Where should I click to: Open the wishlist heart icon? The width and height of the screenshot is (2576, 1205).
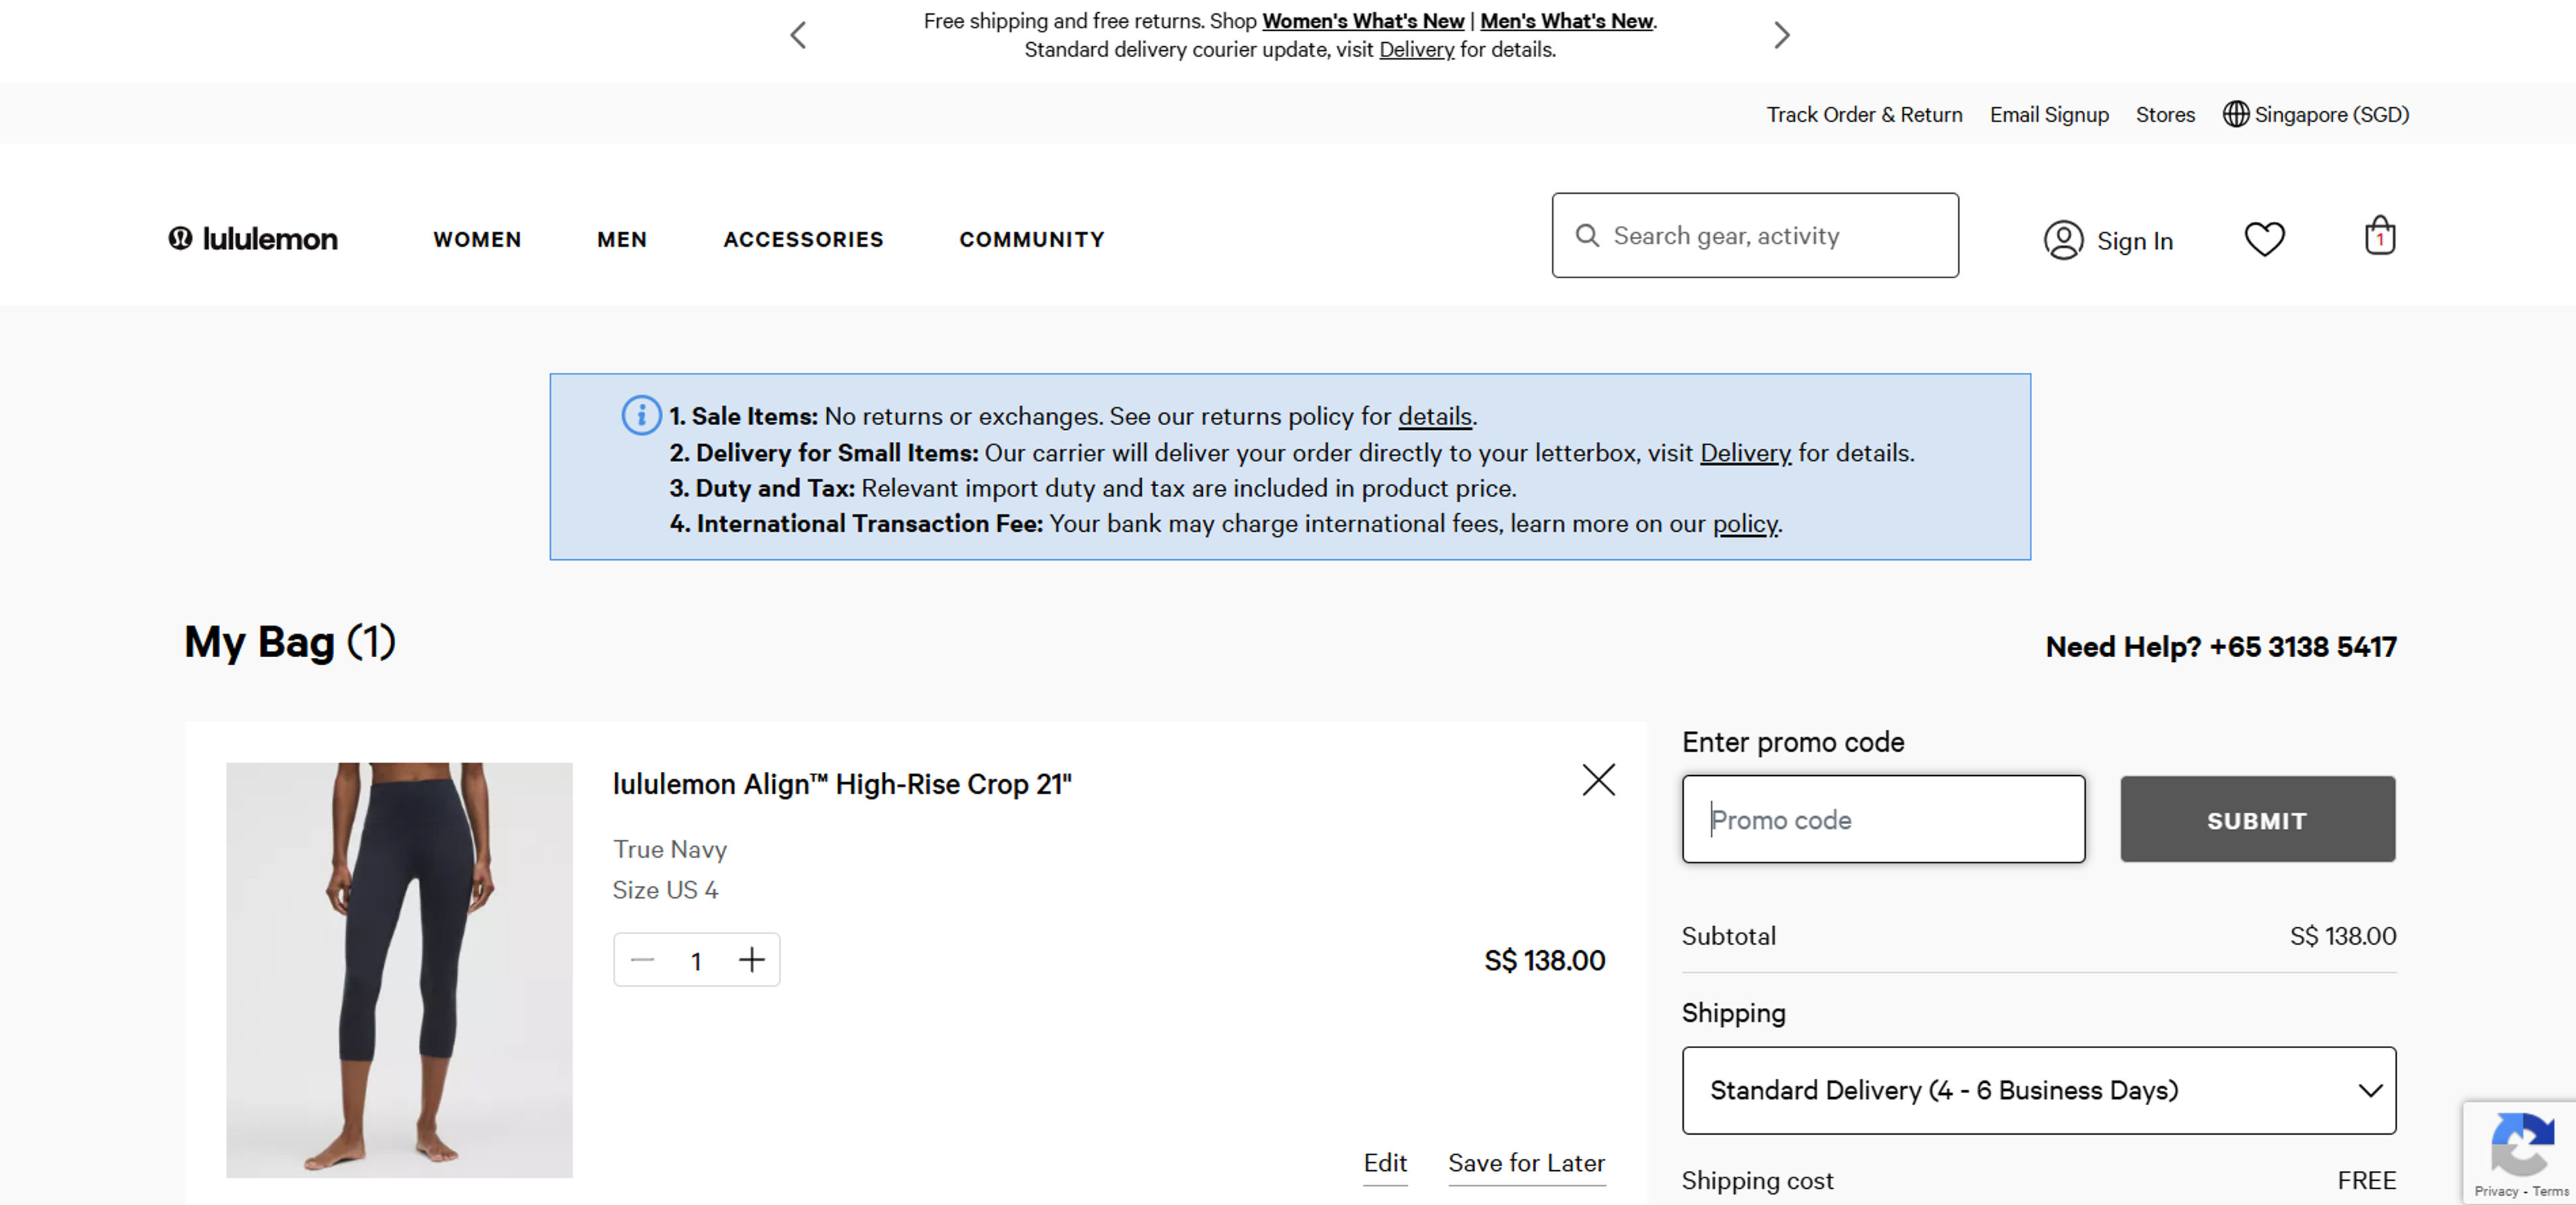pyautogui.click(x=2266, y=238)
